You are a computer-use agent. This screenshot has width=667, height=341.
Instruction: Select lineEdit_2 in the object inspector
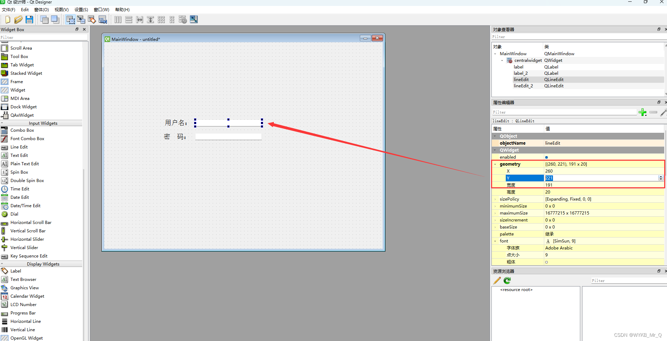click(523, 86)
